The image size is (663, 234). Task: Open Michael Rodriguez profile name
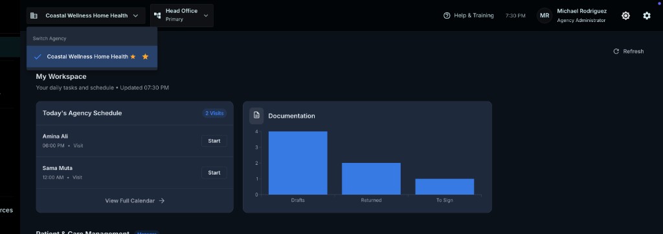(582, 12)
